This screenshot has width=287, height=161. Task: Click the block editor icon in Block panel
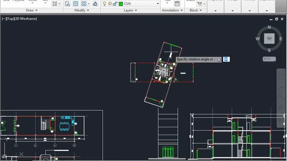[200, 4]
